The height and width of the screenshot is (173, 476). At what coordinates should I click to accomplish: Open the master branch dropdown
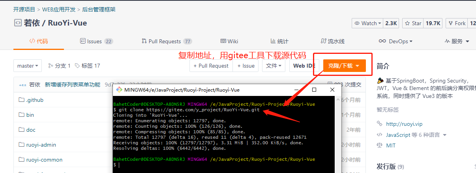pyautogui.click(x=28, y=66)
